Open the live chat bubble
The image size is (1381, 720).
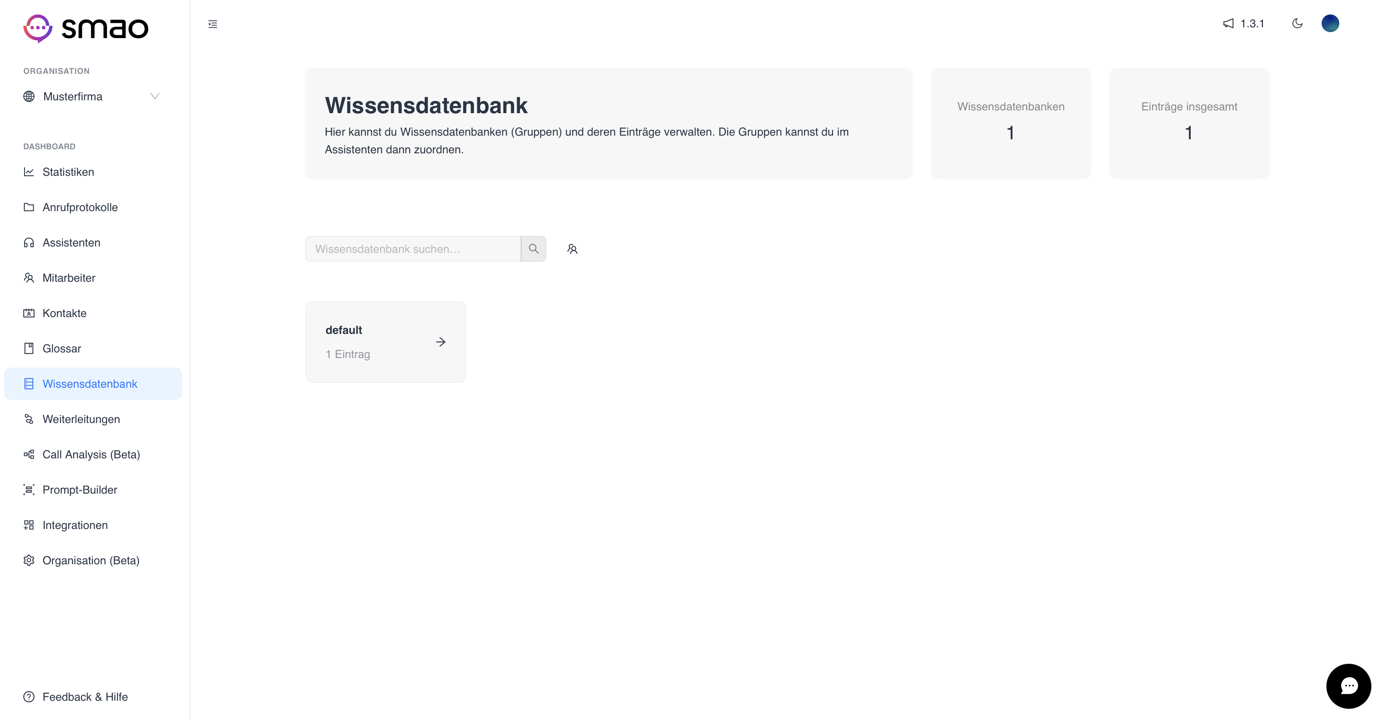point(1348,686)
